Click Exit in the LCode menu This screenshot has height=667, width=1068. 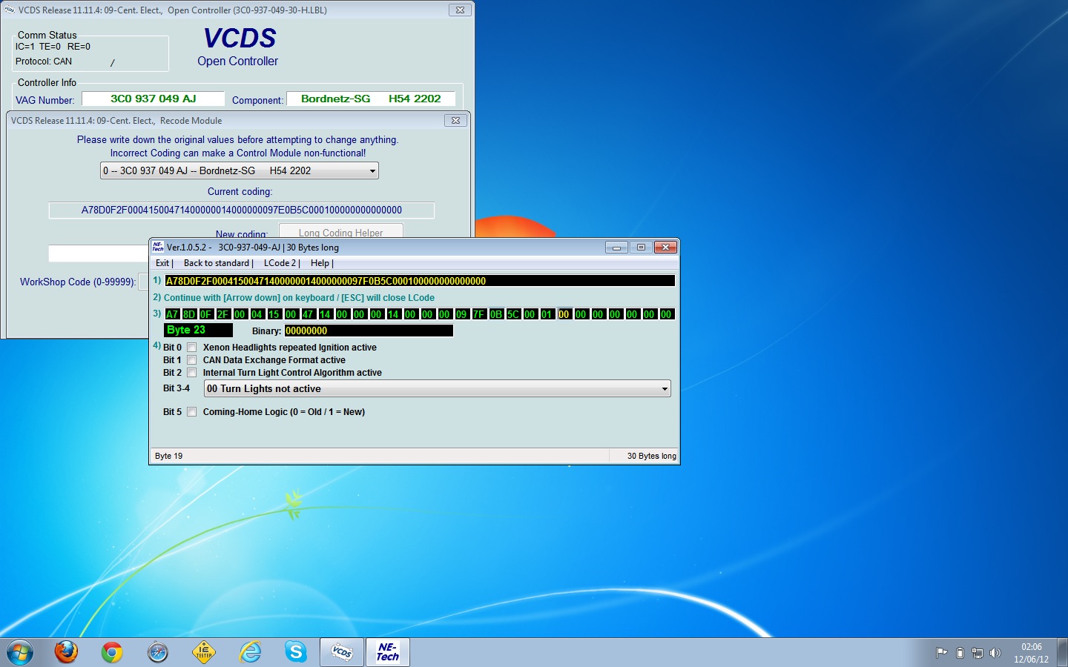click(163, 263)
